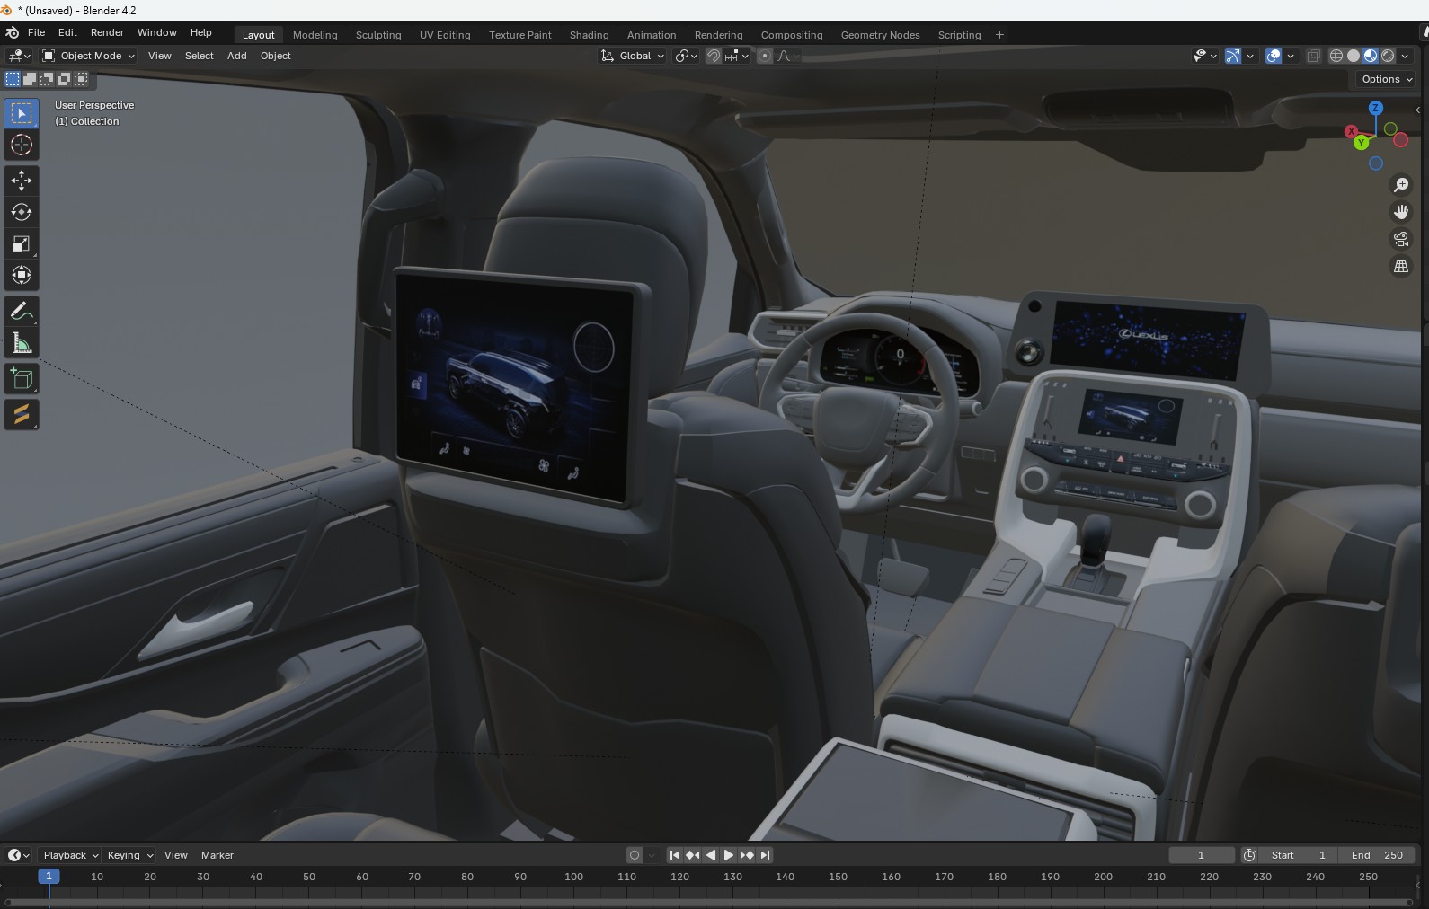Toggle camera view in the viewport
The height and width of the screenshot is (909, 1429).
point(1400,239)
